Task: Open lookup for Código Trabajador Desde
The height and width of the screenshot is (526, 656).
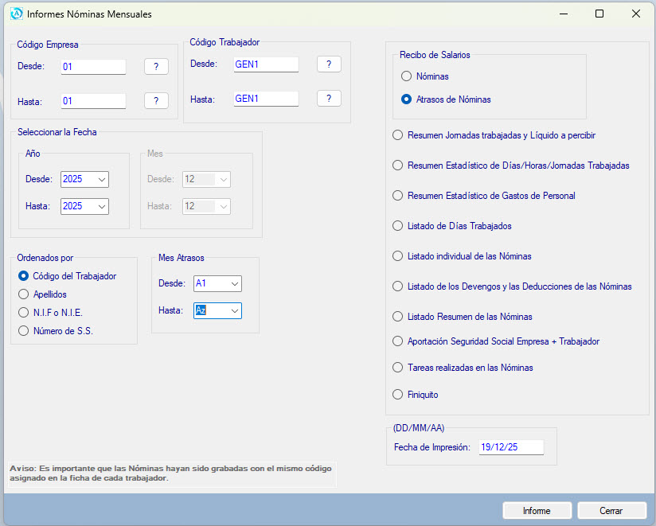Action: click(x=329, y=64)
